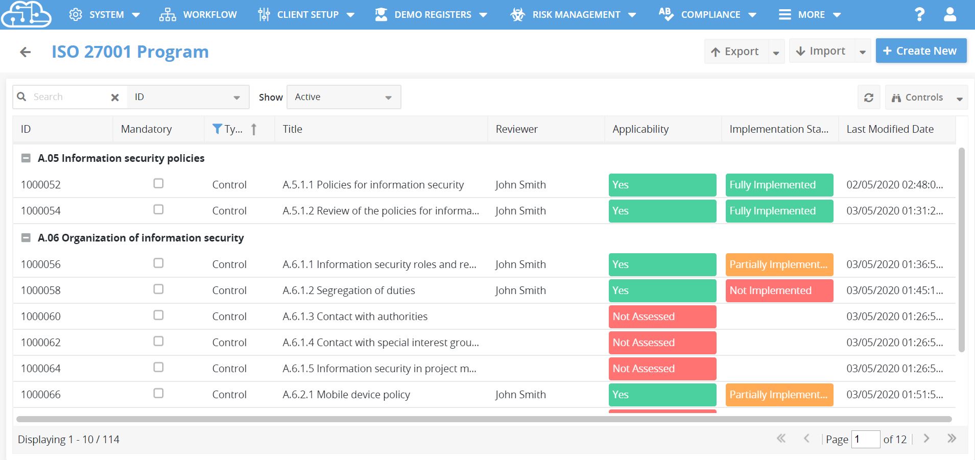
Task: Click the Create New button
Action: [x=921, y=51]
